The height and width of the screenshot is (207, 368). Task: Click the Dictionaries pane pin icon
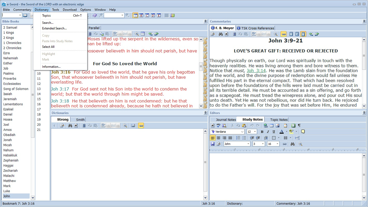[205, 113]
